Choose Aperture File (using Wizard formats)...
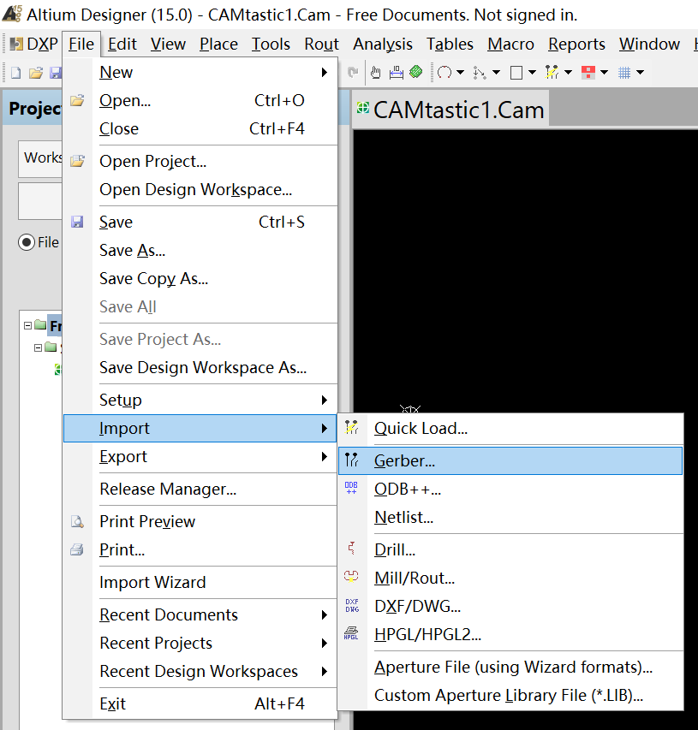 click(x=510, y=668)
